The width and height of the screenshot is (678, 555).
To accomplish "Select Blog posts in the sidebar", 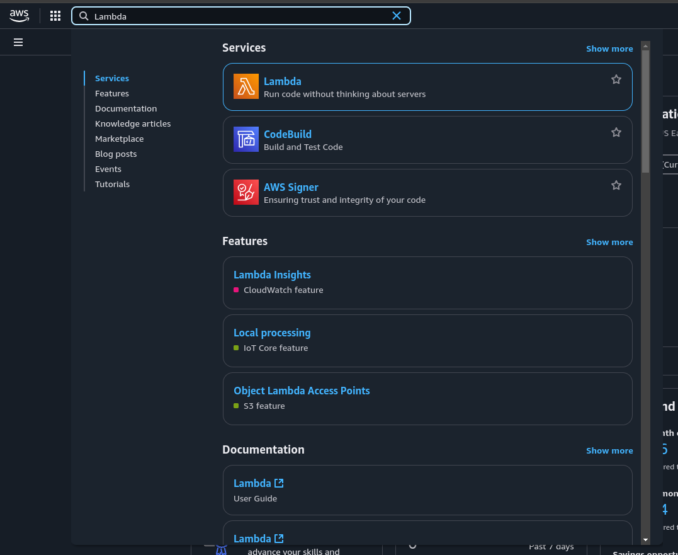I will tap(116, 154).
